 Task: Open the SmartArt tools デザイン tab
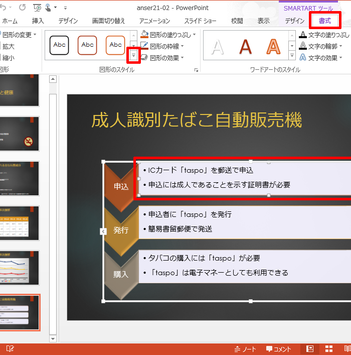[x=294, y=21]
